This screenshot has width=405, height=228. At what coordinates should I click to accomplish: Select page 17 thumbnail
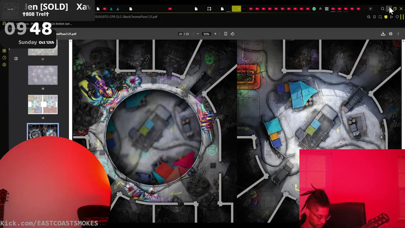pos(43,53)
